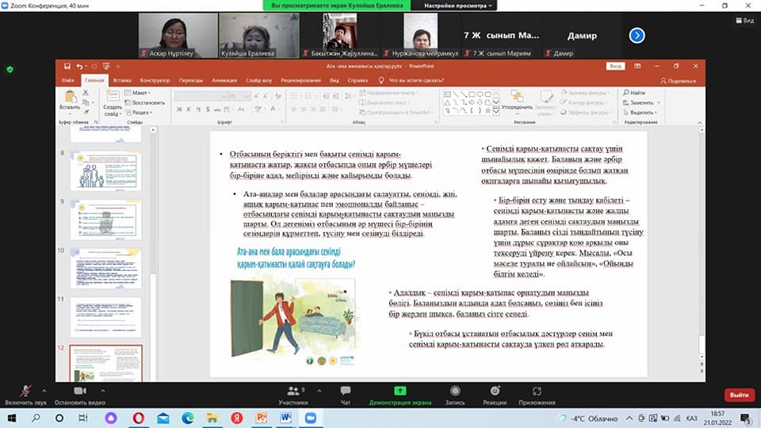Click the Остановить видео camera icon
This screenshot has height=428, width=761.
80,391
